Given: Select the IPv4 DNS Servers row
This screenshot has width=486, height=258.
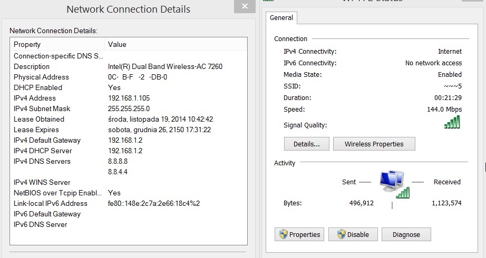Looking at the screenshot, I should point(42,161).
